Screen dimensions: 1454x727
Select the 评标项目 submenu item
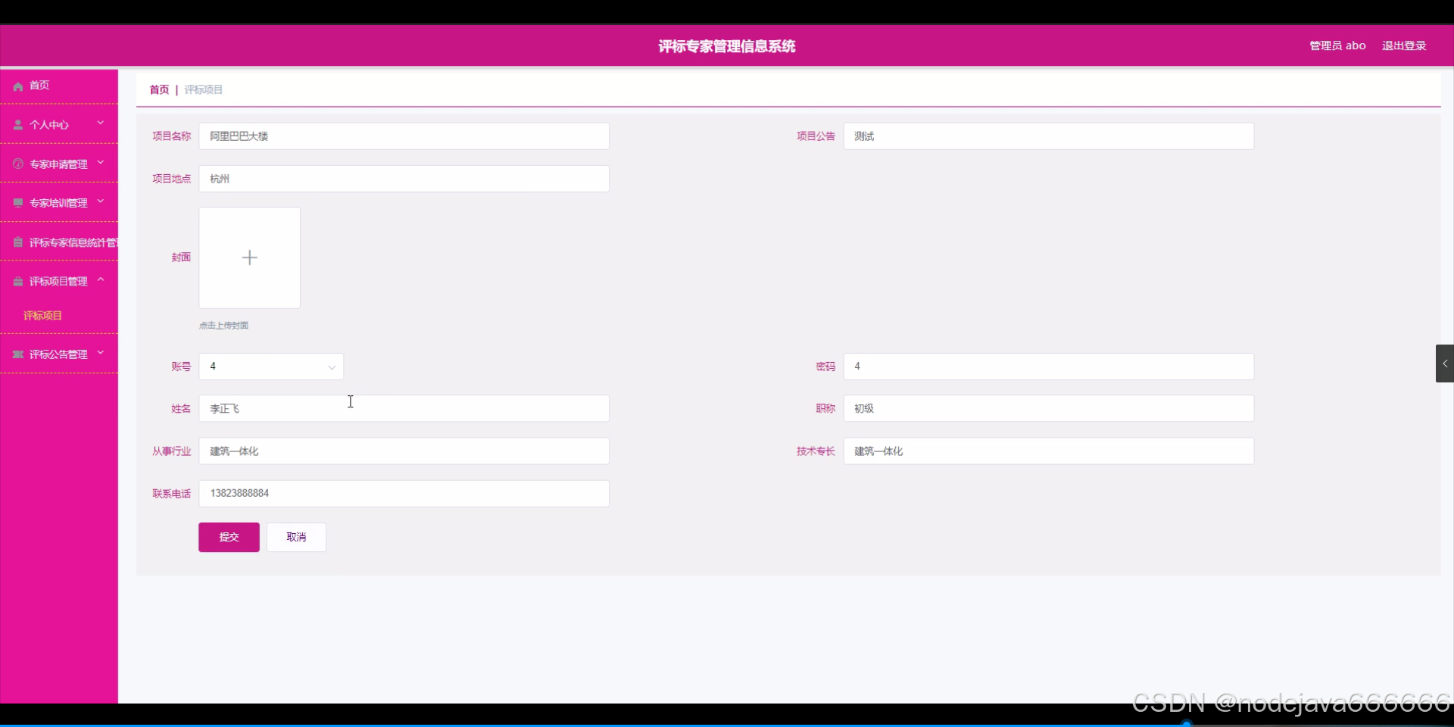(42, 316)
